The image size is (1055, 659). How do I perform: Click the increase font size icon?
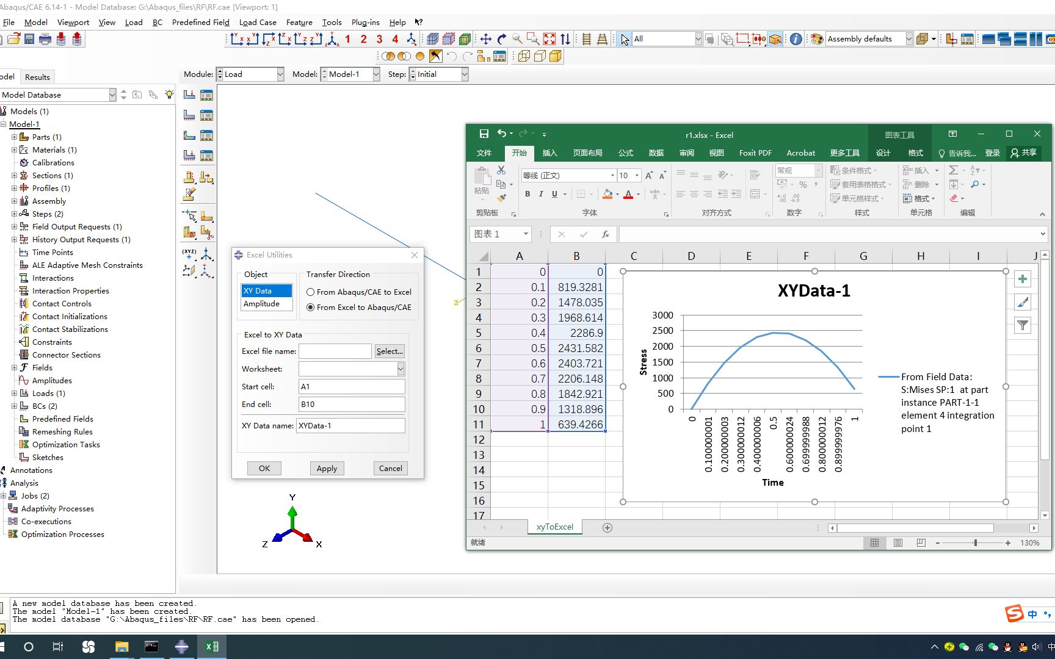coord(649,176)
